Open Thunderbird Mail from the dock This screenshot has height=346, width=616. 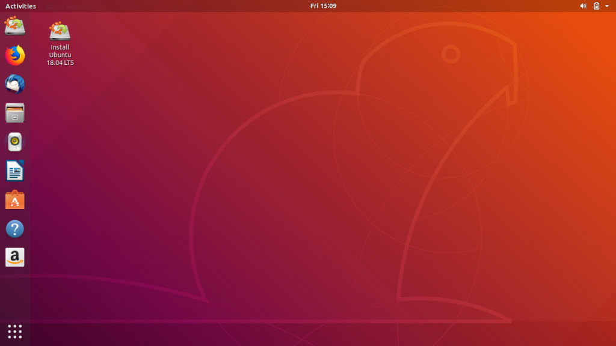click(15, 84)
